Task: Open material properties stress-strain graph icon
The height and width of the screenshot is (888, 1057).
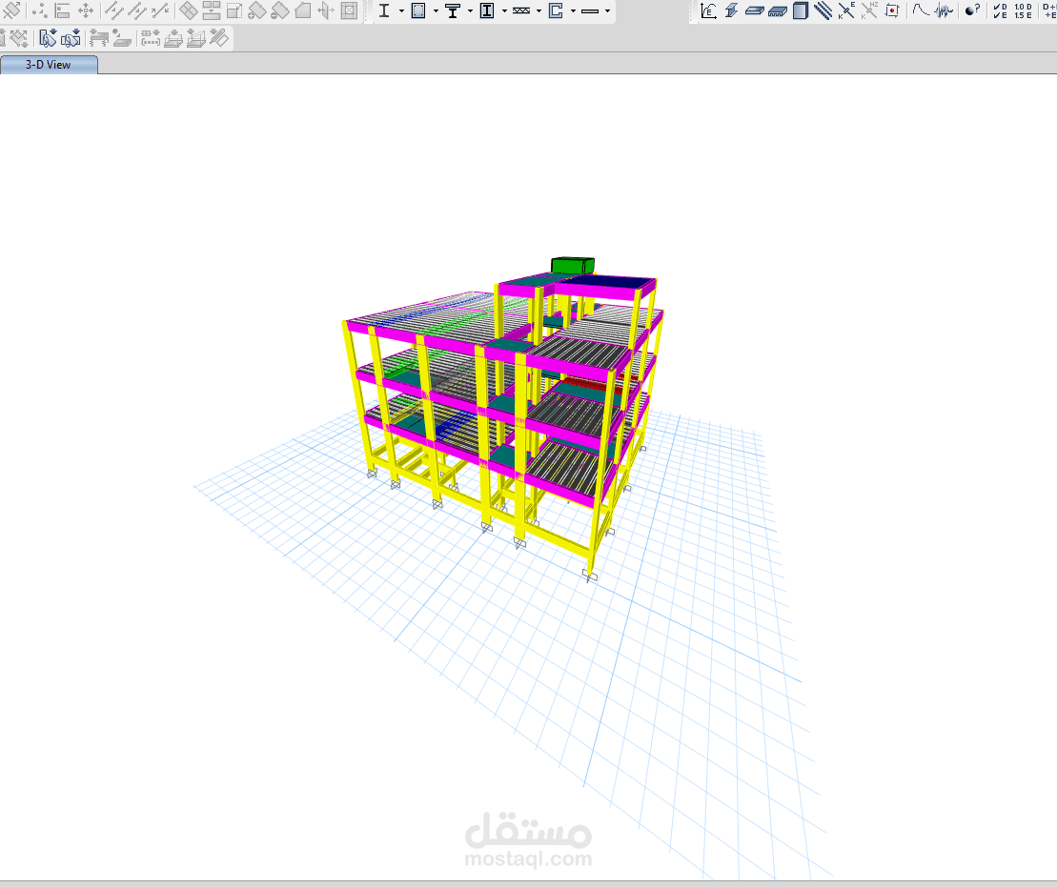Action: click(708, 10)
